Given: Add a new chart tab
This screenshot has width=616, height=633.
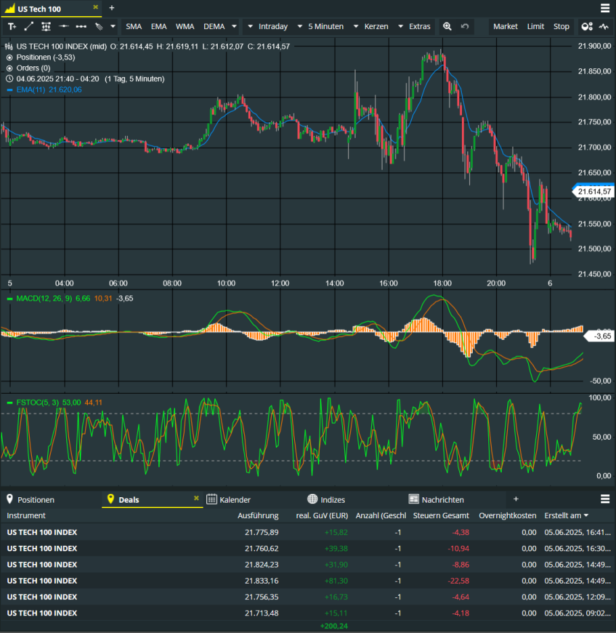Looking at the screenshot, I should click(112, 8).
